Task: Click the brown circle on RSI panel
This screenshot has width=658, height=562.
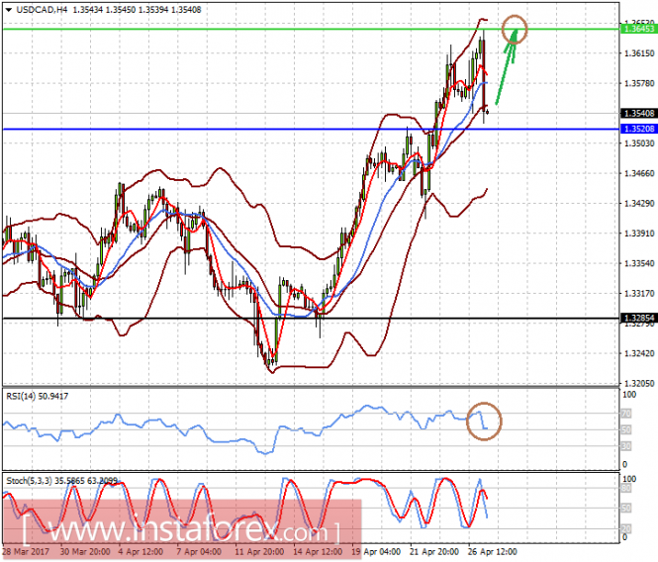Action: pos(484,421)
